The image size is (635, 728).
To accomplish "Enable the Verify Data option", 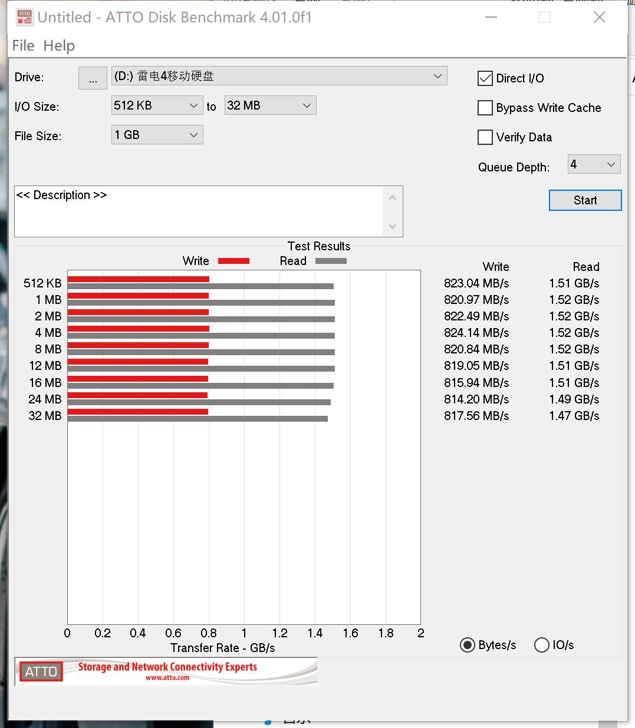I will coord(485,137).
